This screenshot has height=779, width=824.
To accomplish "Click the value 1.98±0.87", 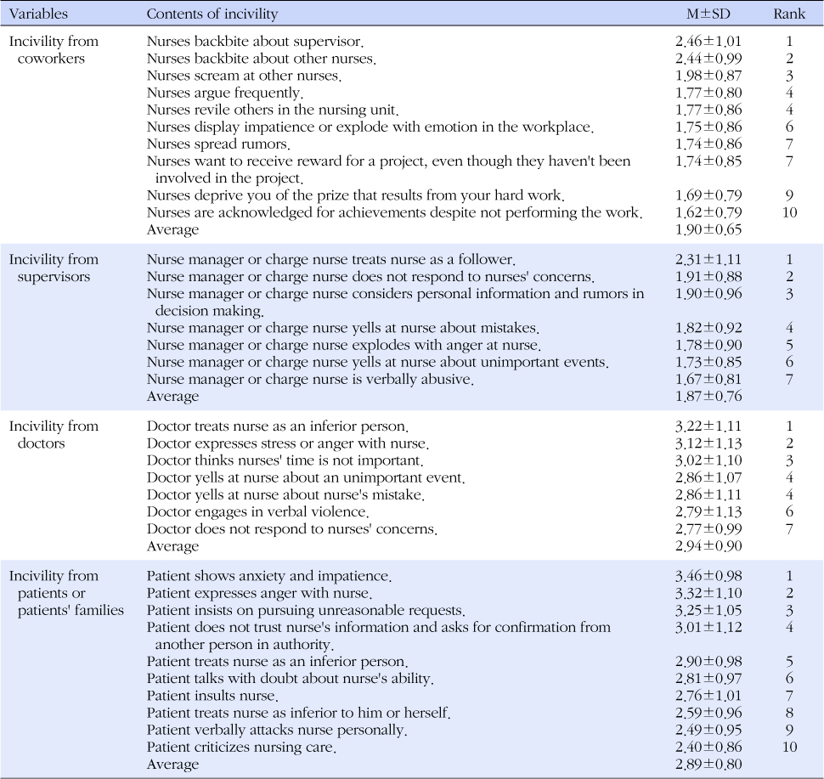I will [x=708, y=76].
